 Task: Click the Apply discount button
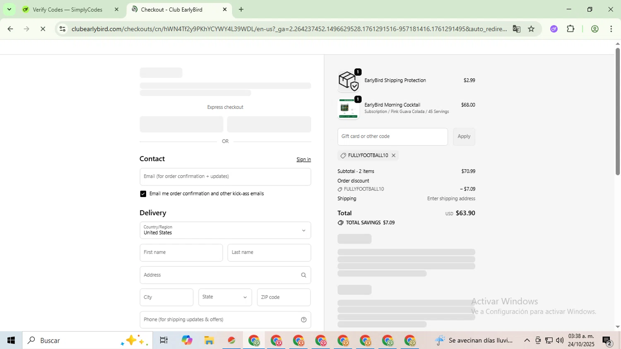tap(464, 137)
